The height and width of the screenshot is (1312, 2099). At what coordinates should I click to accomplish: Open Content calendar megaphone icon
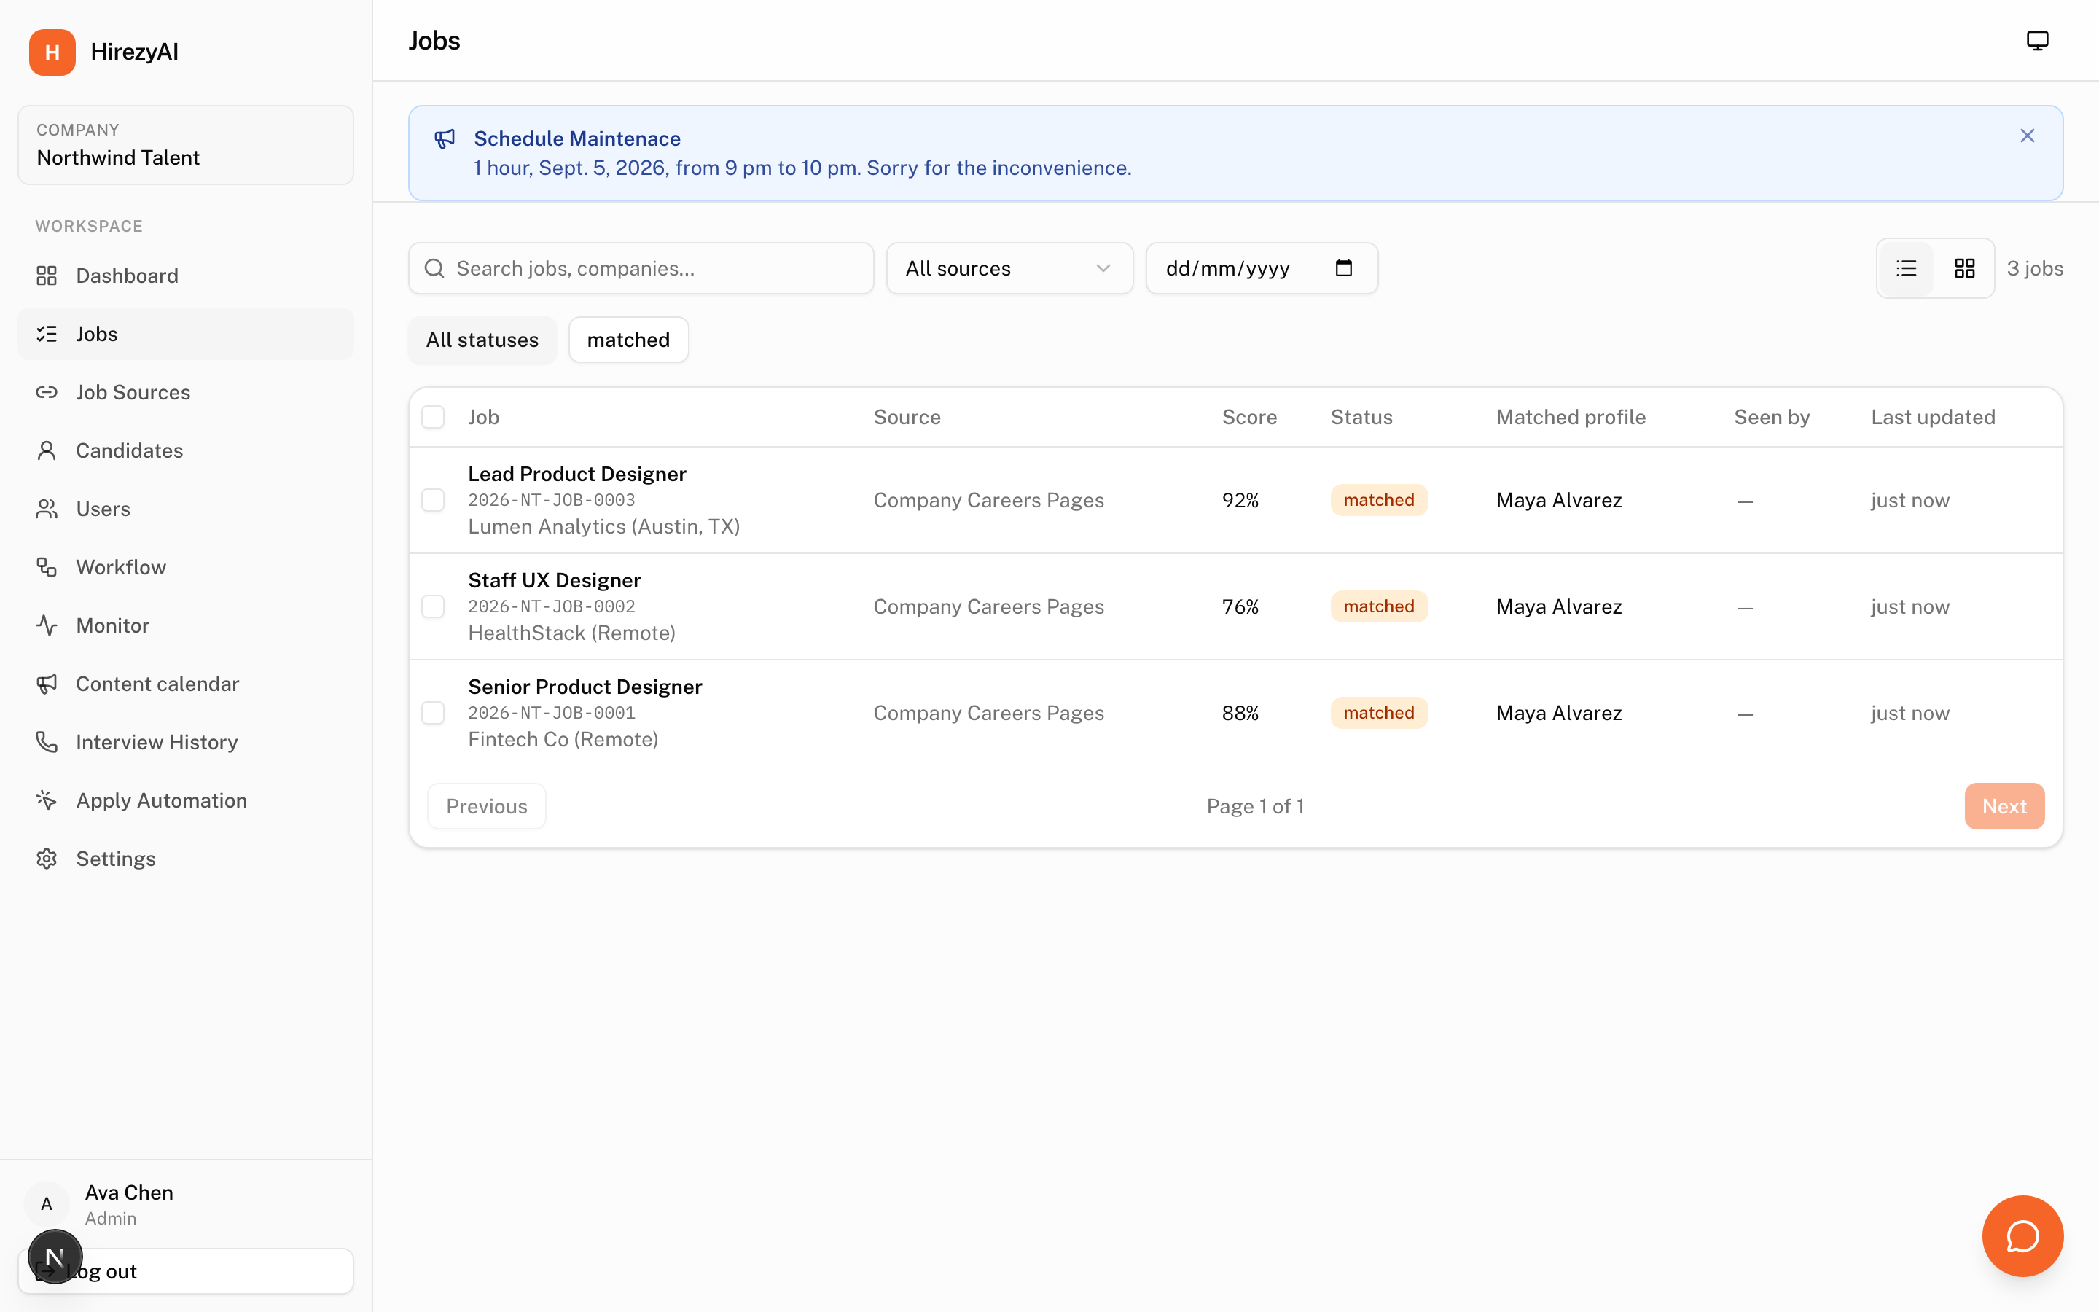47,684
